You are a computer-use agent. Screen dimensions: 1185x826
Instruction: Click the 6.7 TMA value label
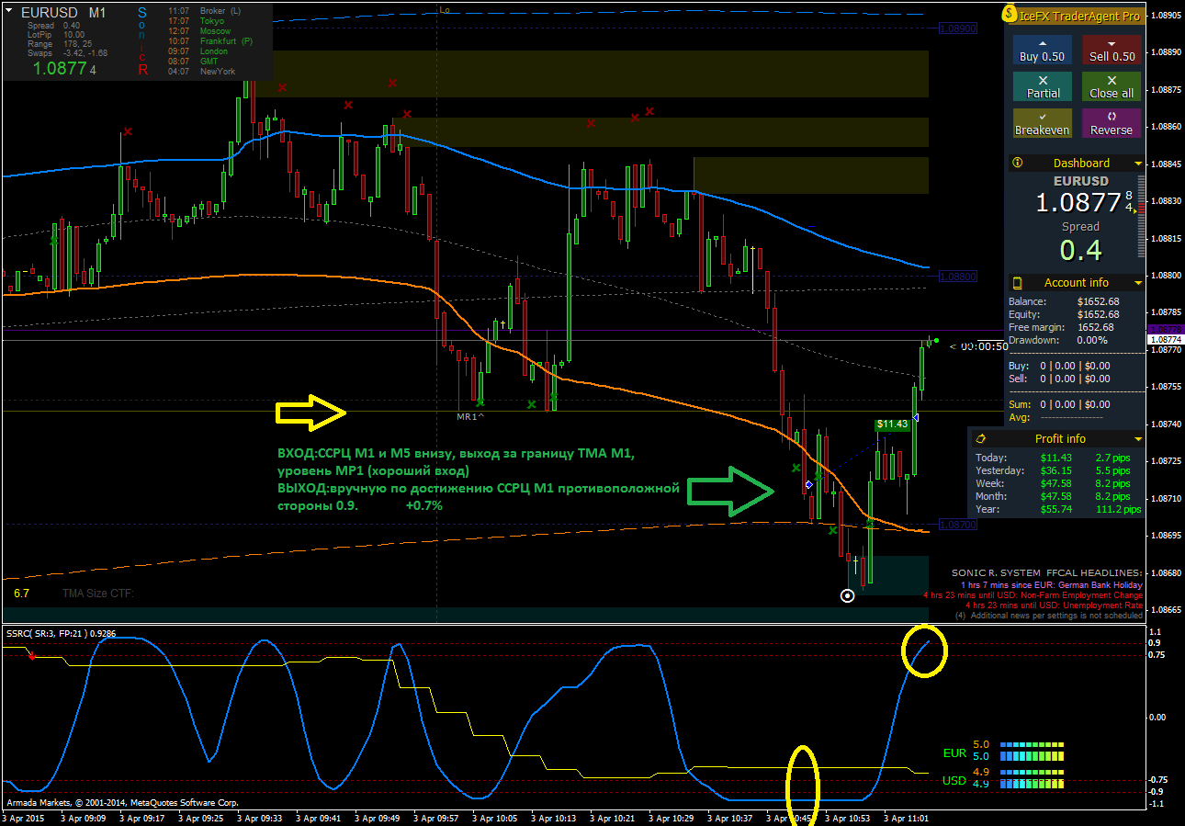pos(22,594)
